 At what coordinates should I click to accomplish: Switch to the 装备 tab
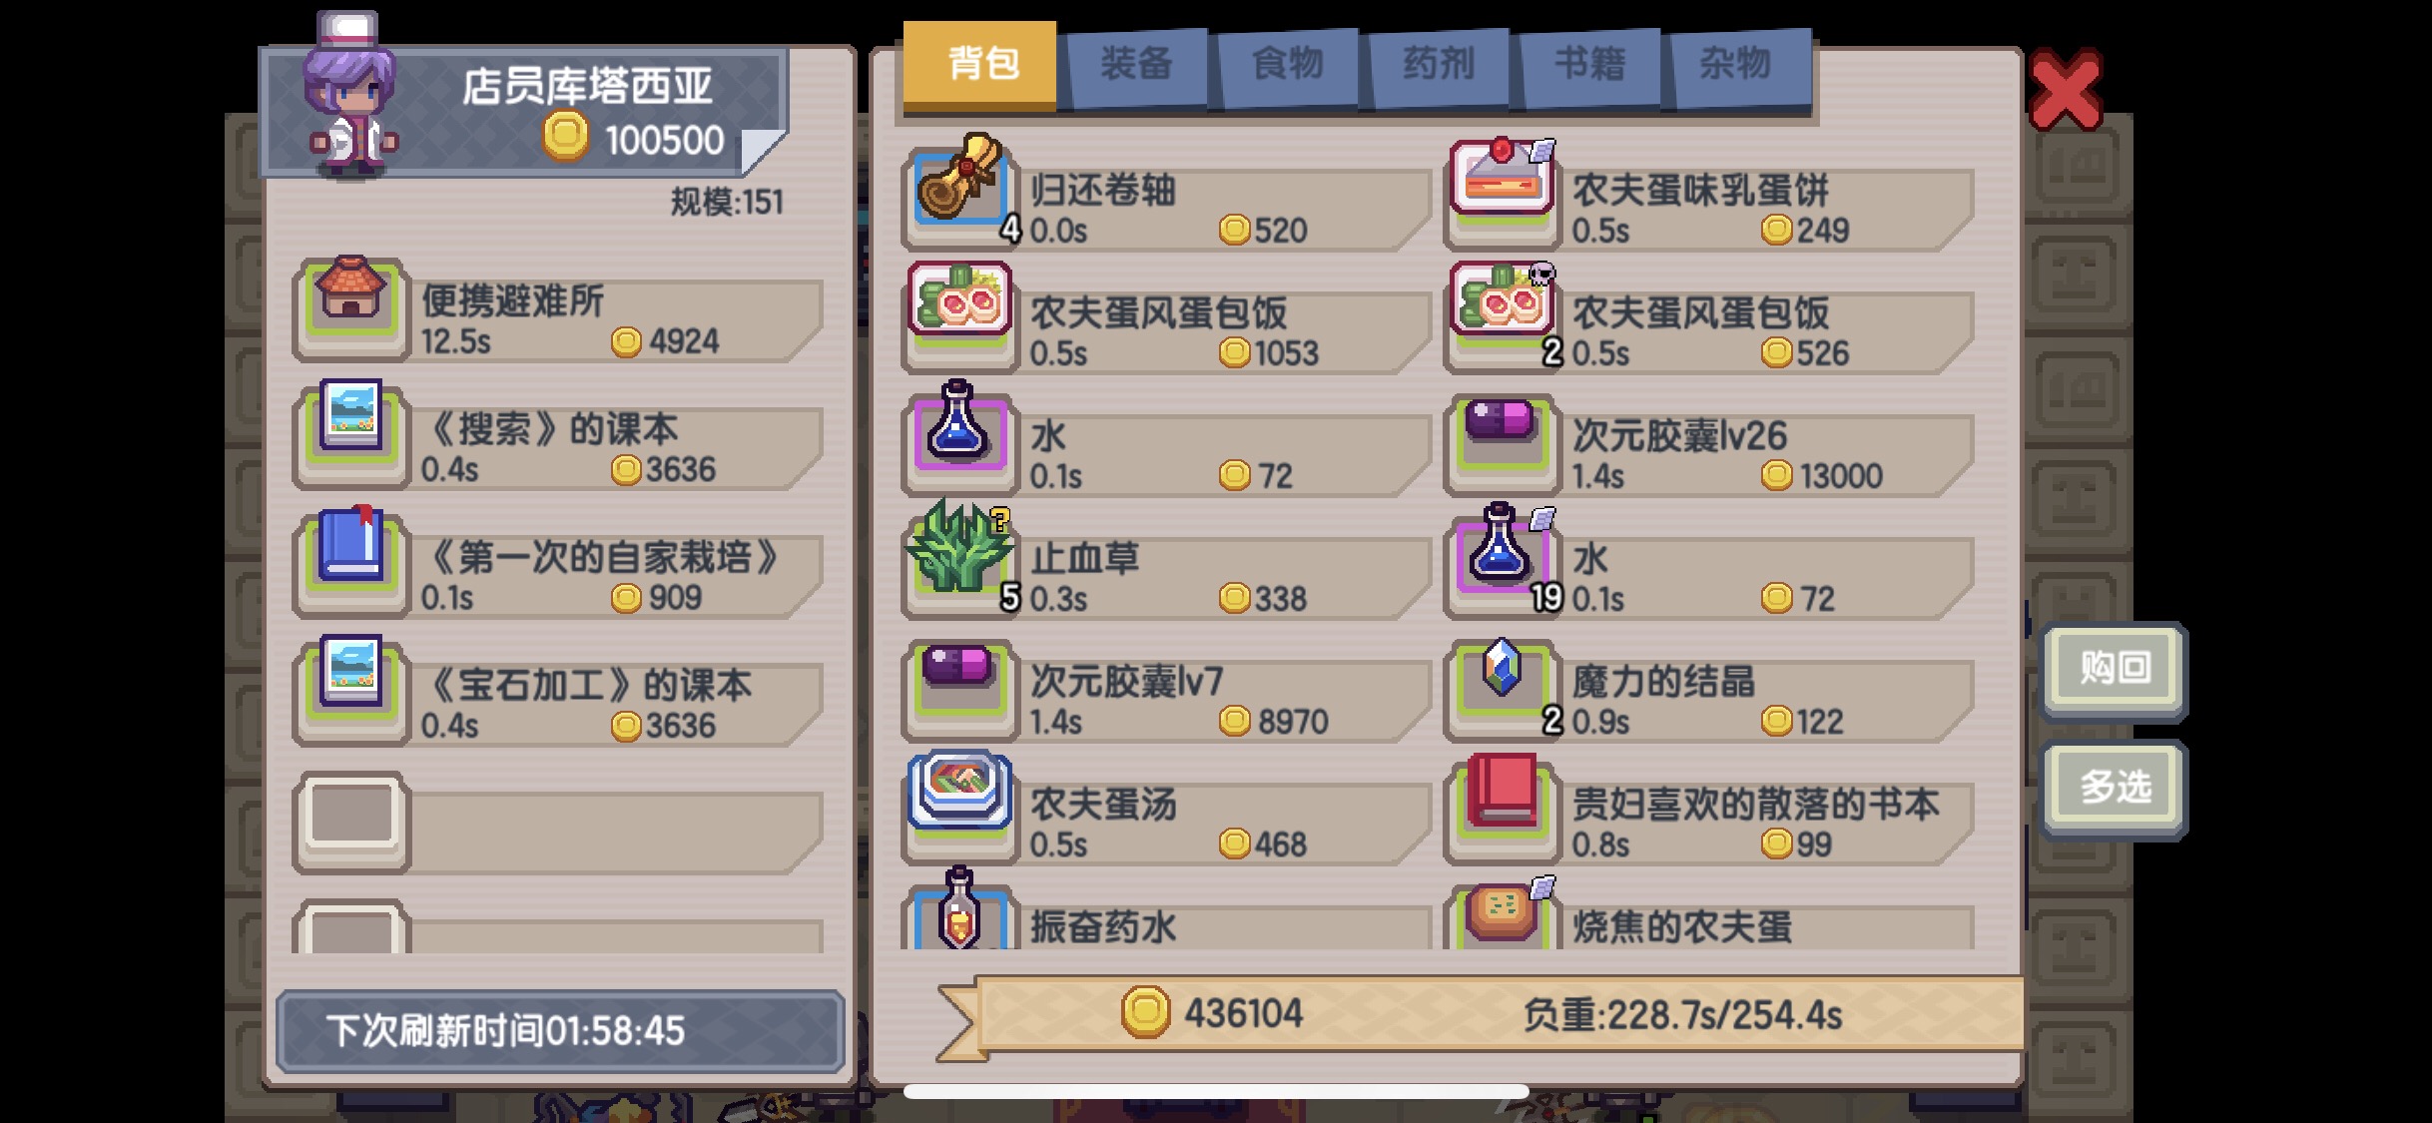tap(1136, 66)
